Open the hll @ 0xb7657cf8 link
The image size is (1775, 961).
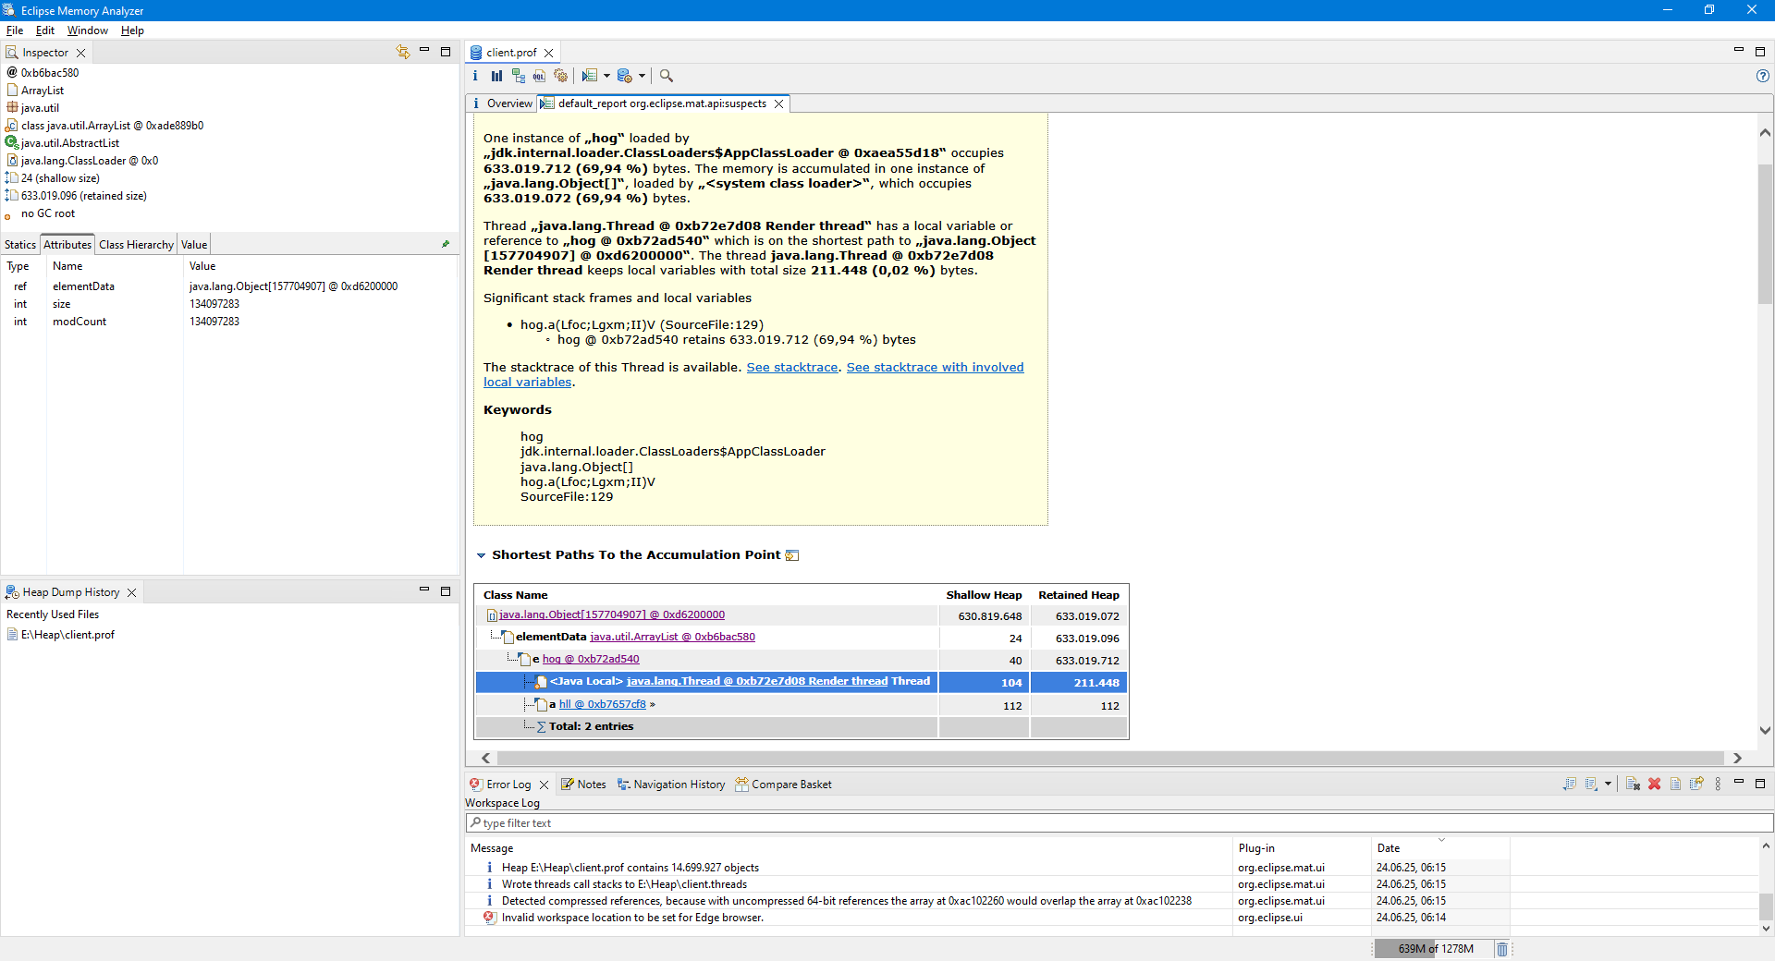pyautogui.click(x=603, y=704)
